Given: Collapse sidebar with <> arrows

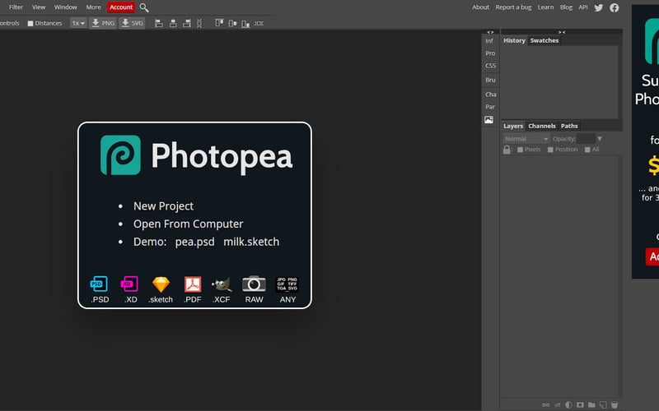Looking at the screenshot, I should [x=490, y=32].
